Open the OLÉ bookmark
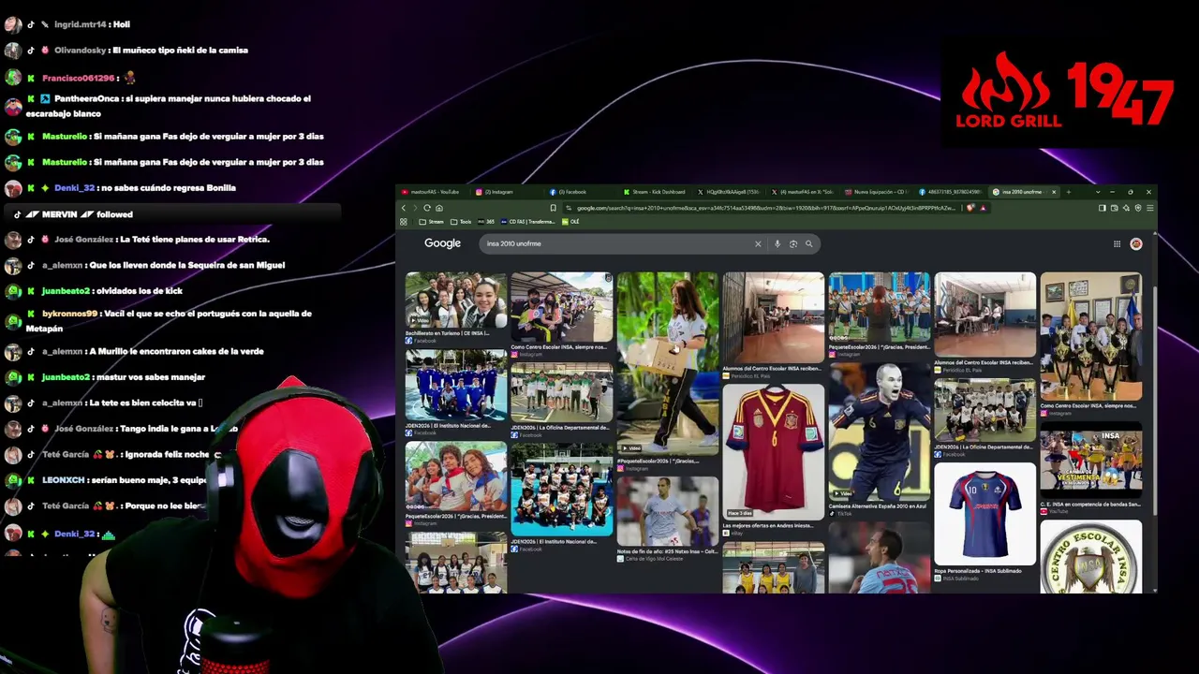1199x674 pixels. 571,222
